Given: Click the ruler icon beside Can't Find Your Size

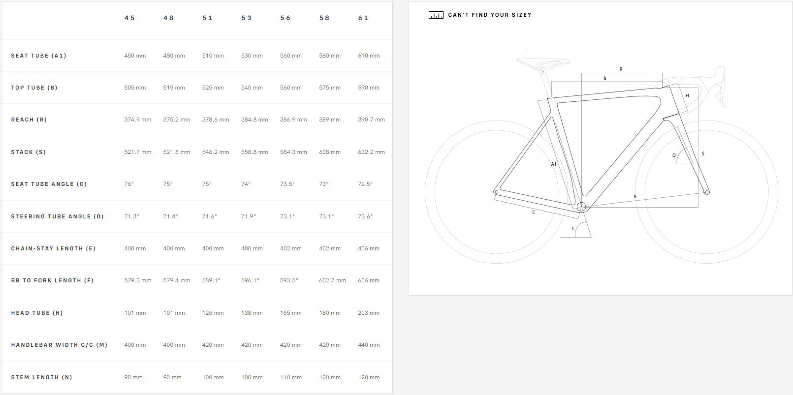Looking at the screenshot, I should coord(436,15).
